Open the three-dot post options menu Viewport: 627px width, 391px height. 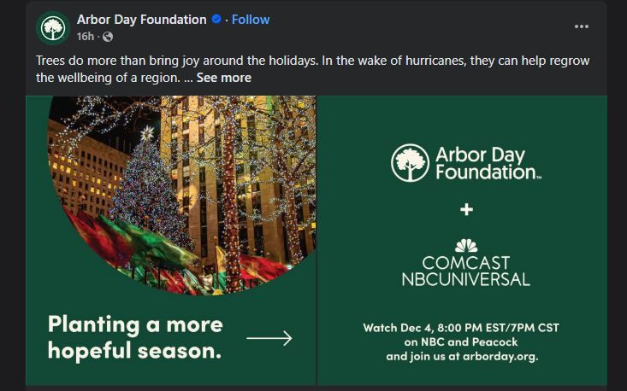point(582,26)
